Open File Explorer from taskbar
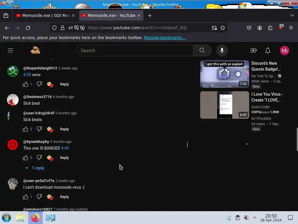The image size is (298, 224). pyautogui.click(x=20, y=218)
